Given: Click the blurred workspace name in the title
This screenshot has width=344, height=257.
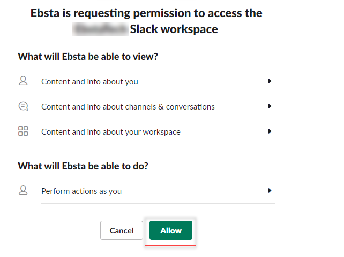Looking at the screenshot, I should tap(100, 29).
